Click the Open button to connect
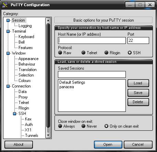The width and height of the screenshot is (157, 152). tap(108, 144)
